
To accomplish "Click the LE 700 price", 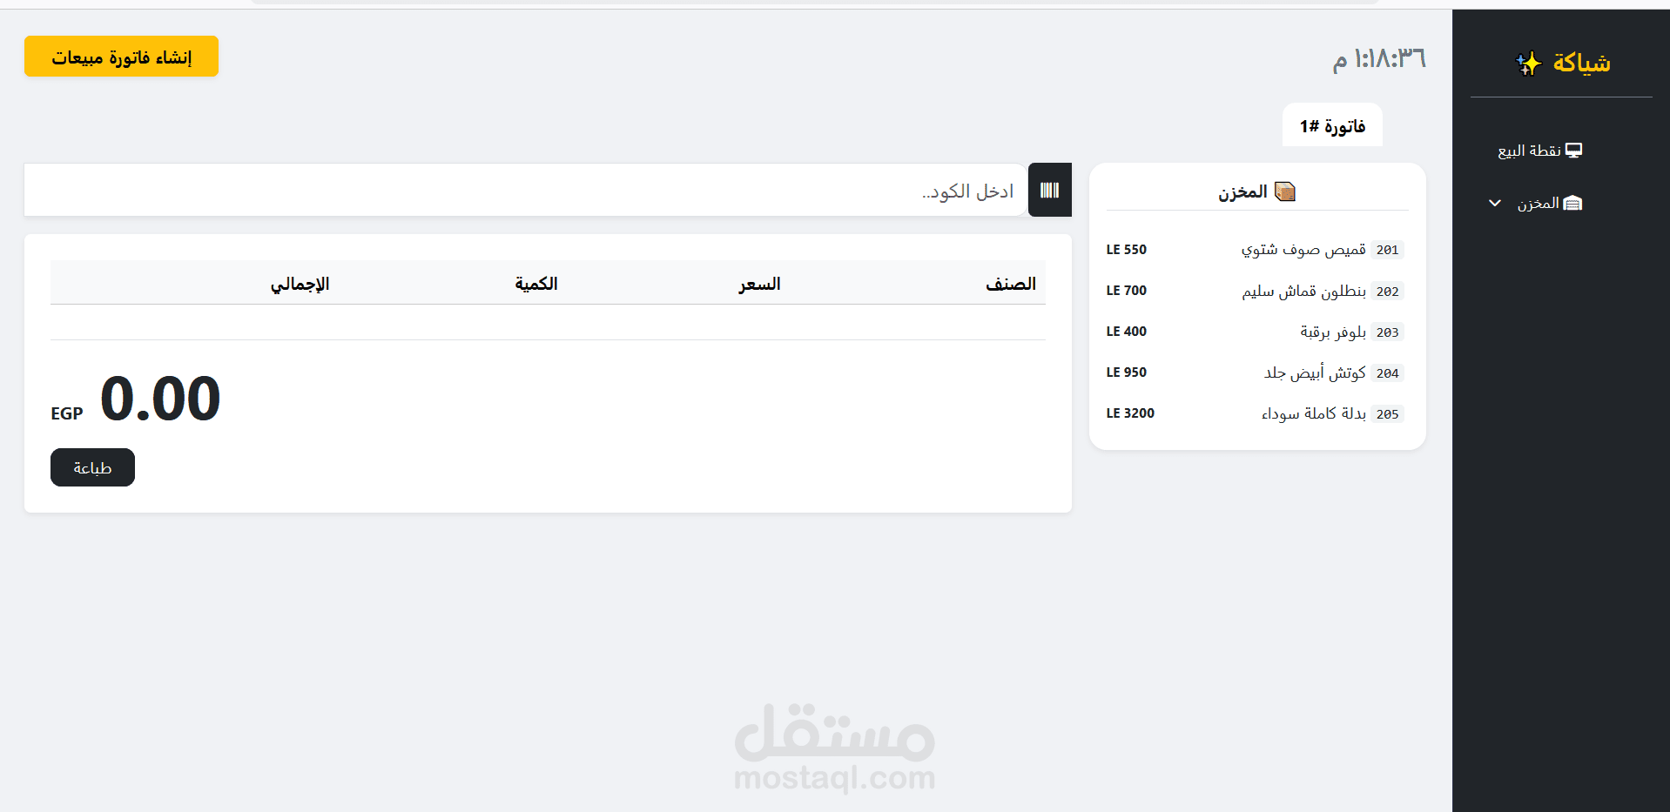I will pos(1127,291).
